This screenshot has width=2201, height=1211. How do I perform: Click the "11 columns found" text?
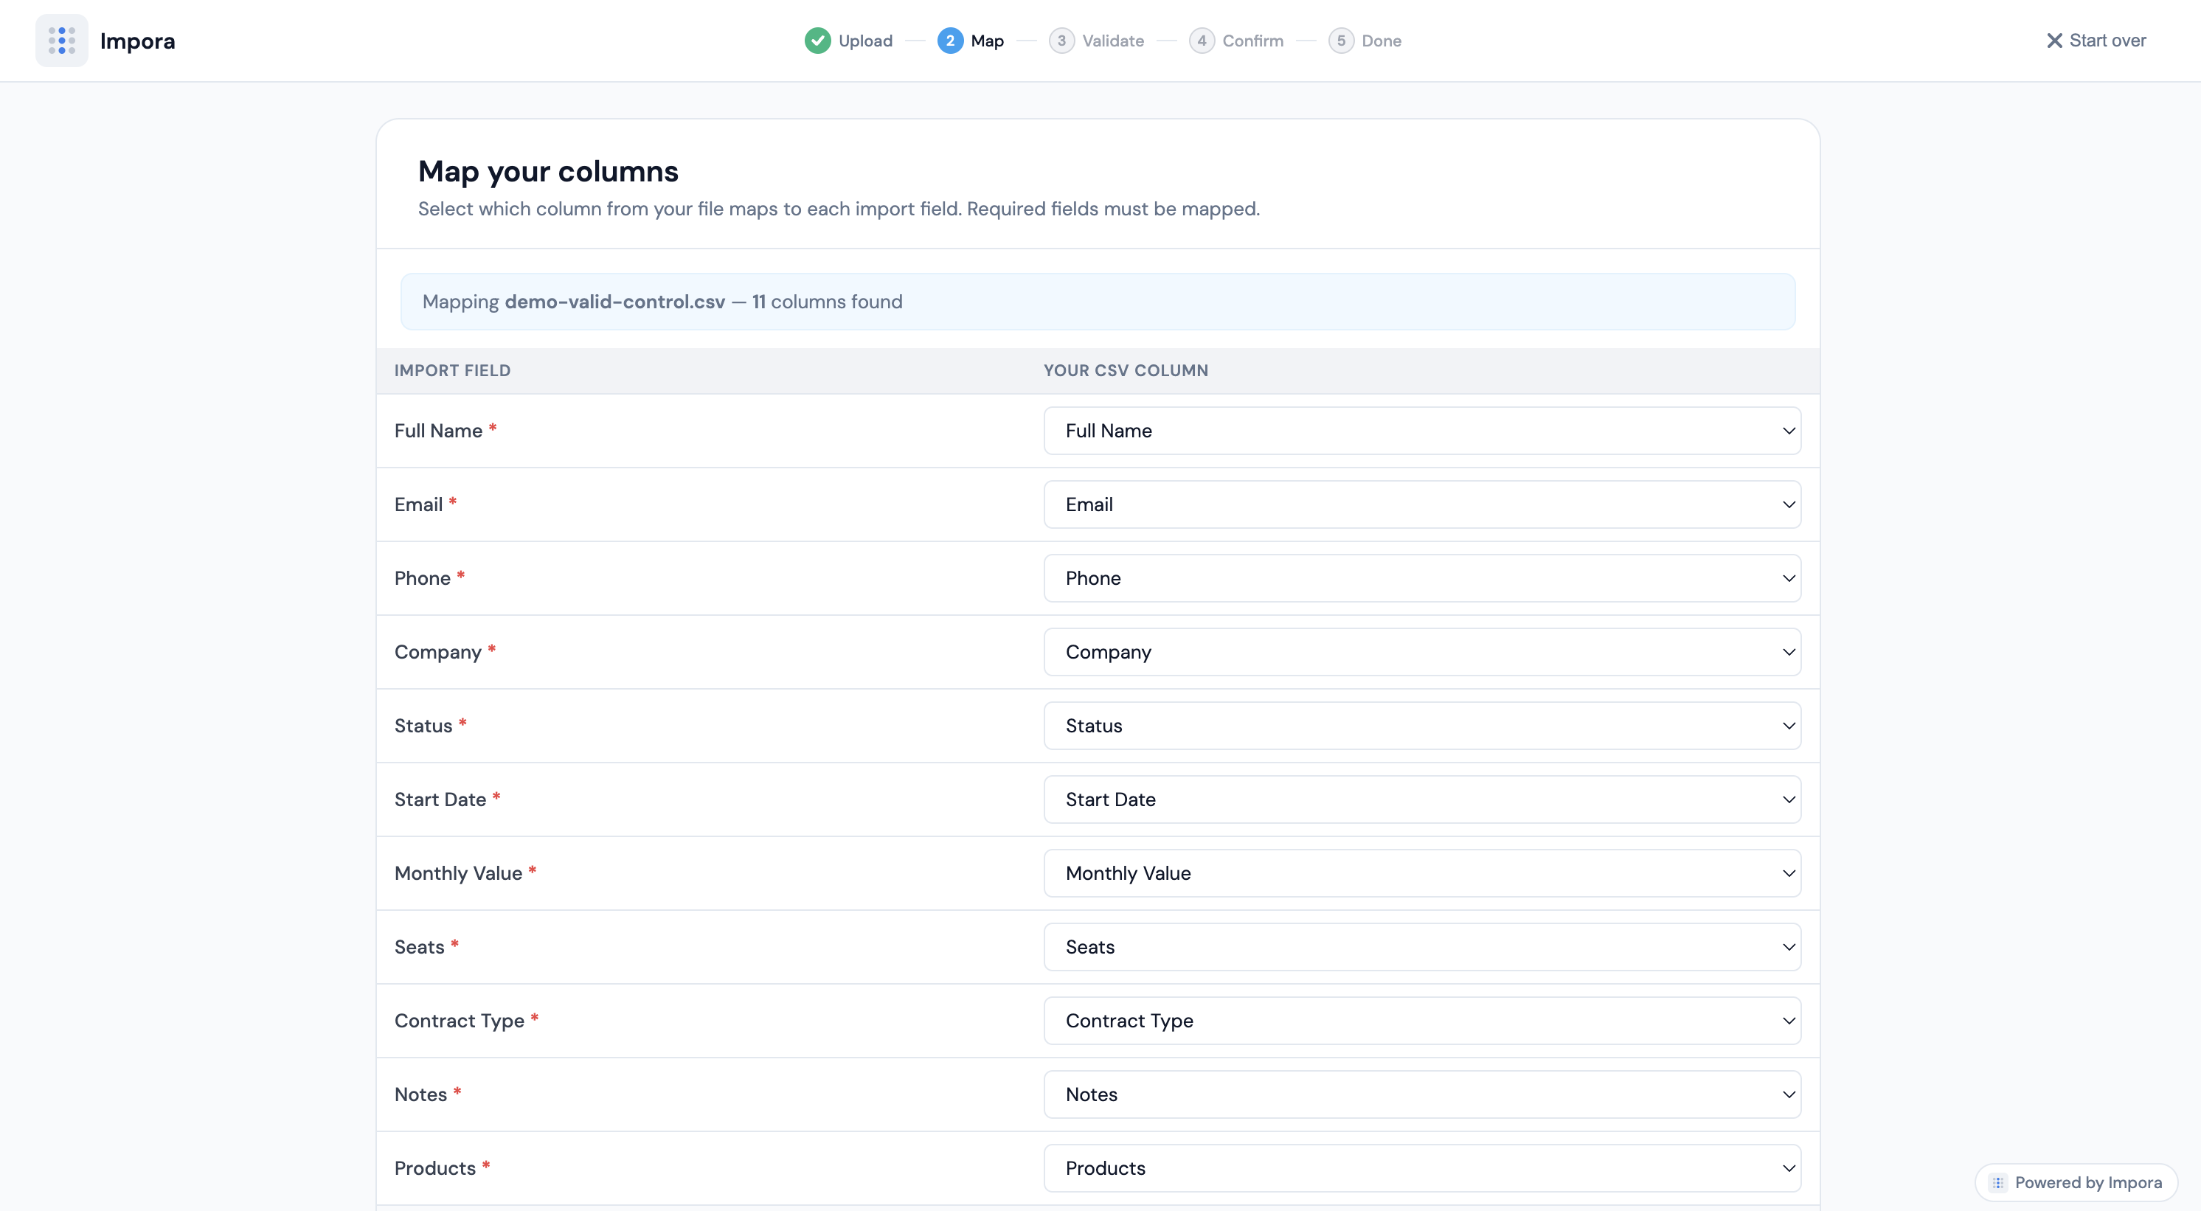pos(826,302)
